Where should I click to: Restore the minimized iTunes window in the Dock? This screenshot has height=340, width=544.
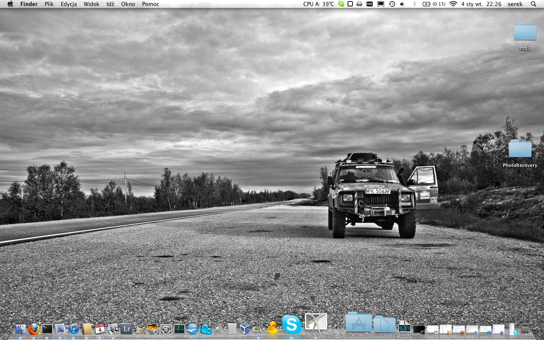485,329
